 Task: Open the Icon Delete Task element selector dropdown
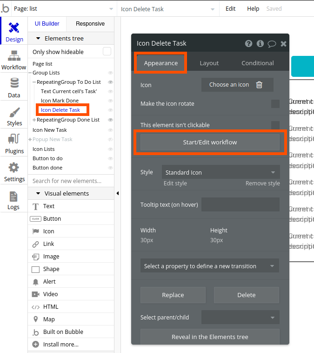(x=167, y=9)
